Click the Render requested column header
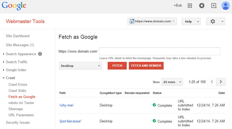 point(137,93)
